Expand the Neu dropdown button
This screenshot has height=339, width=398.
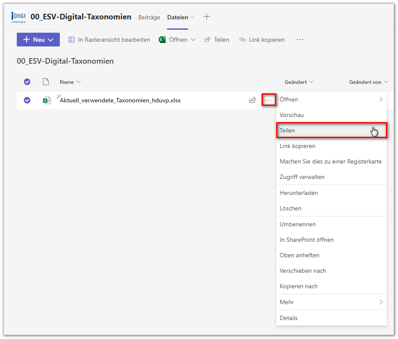[x=38, y=40]
